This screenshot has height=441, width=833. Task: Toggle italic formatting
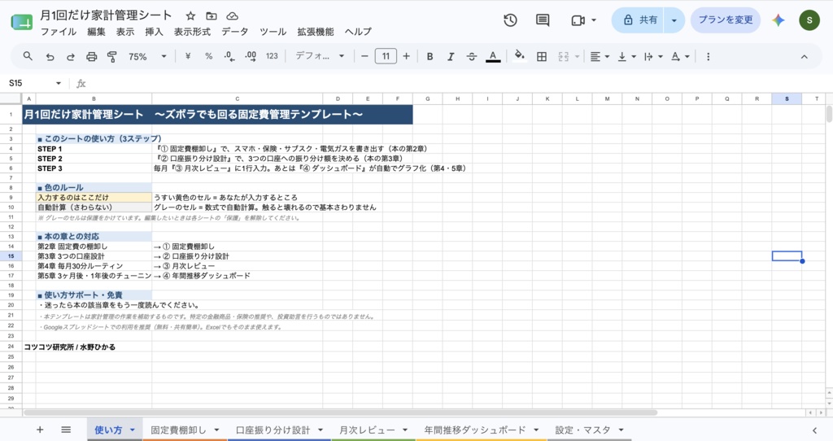[x=451, y=56]
